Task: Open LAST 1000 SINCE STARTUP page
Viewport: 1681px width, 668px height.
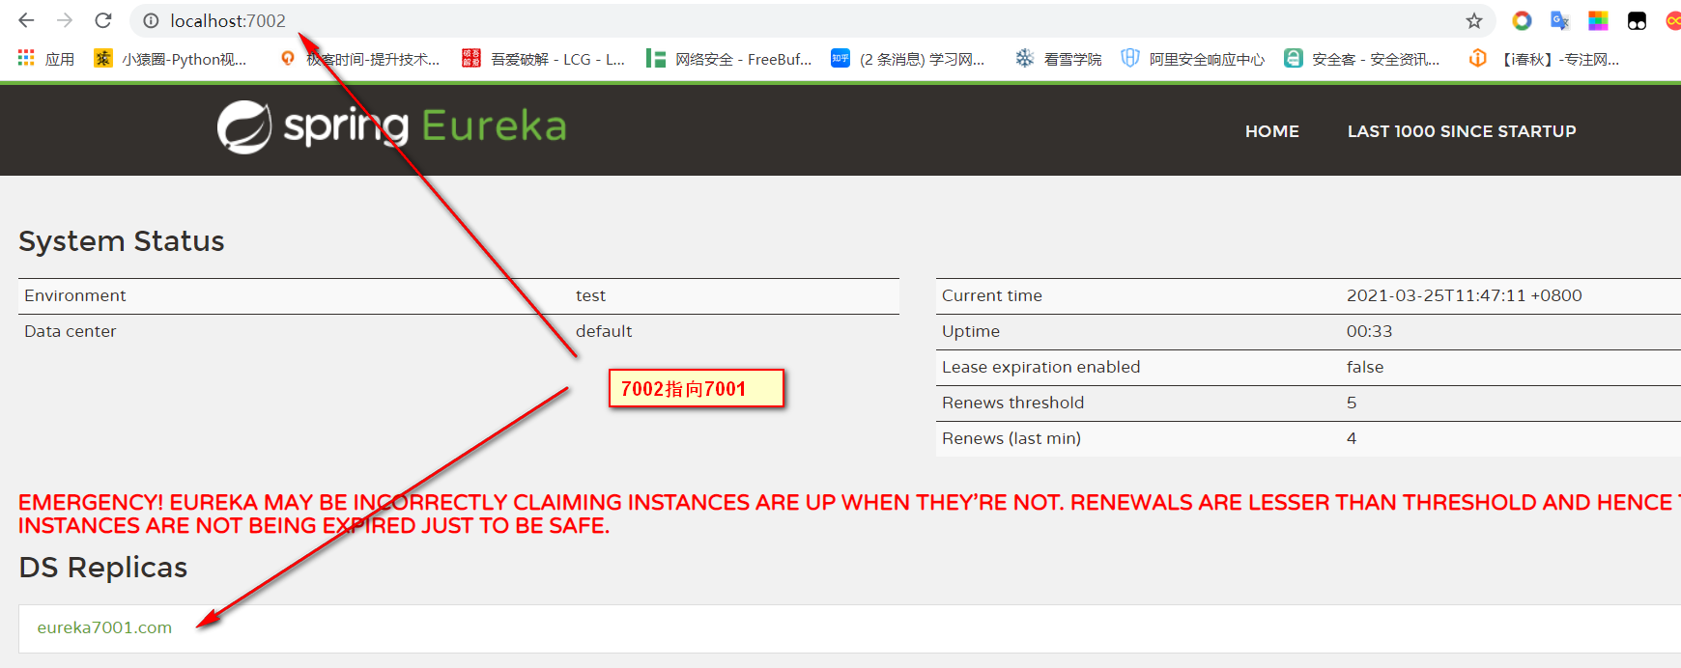Action: point(1462,131)
